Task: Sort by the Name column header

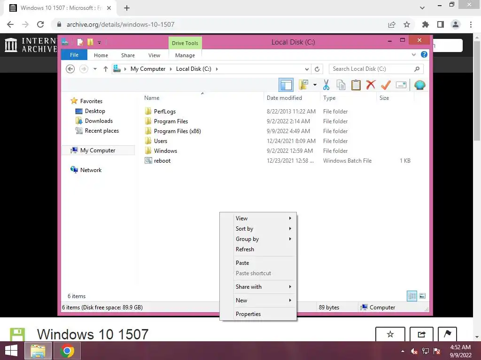Action: pos(202,98)
